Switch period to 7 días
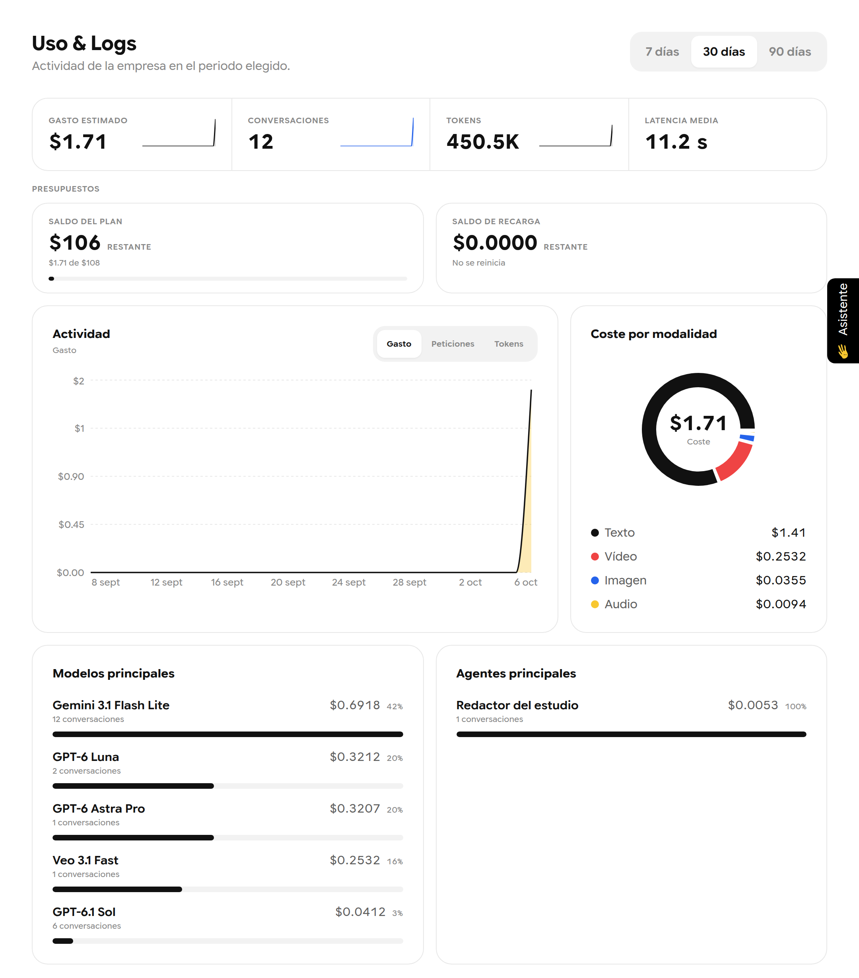The image size is (859, 978). (x=662, y=52)
